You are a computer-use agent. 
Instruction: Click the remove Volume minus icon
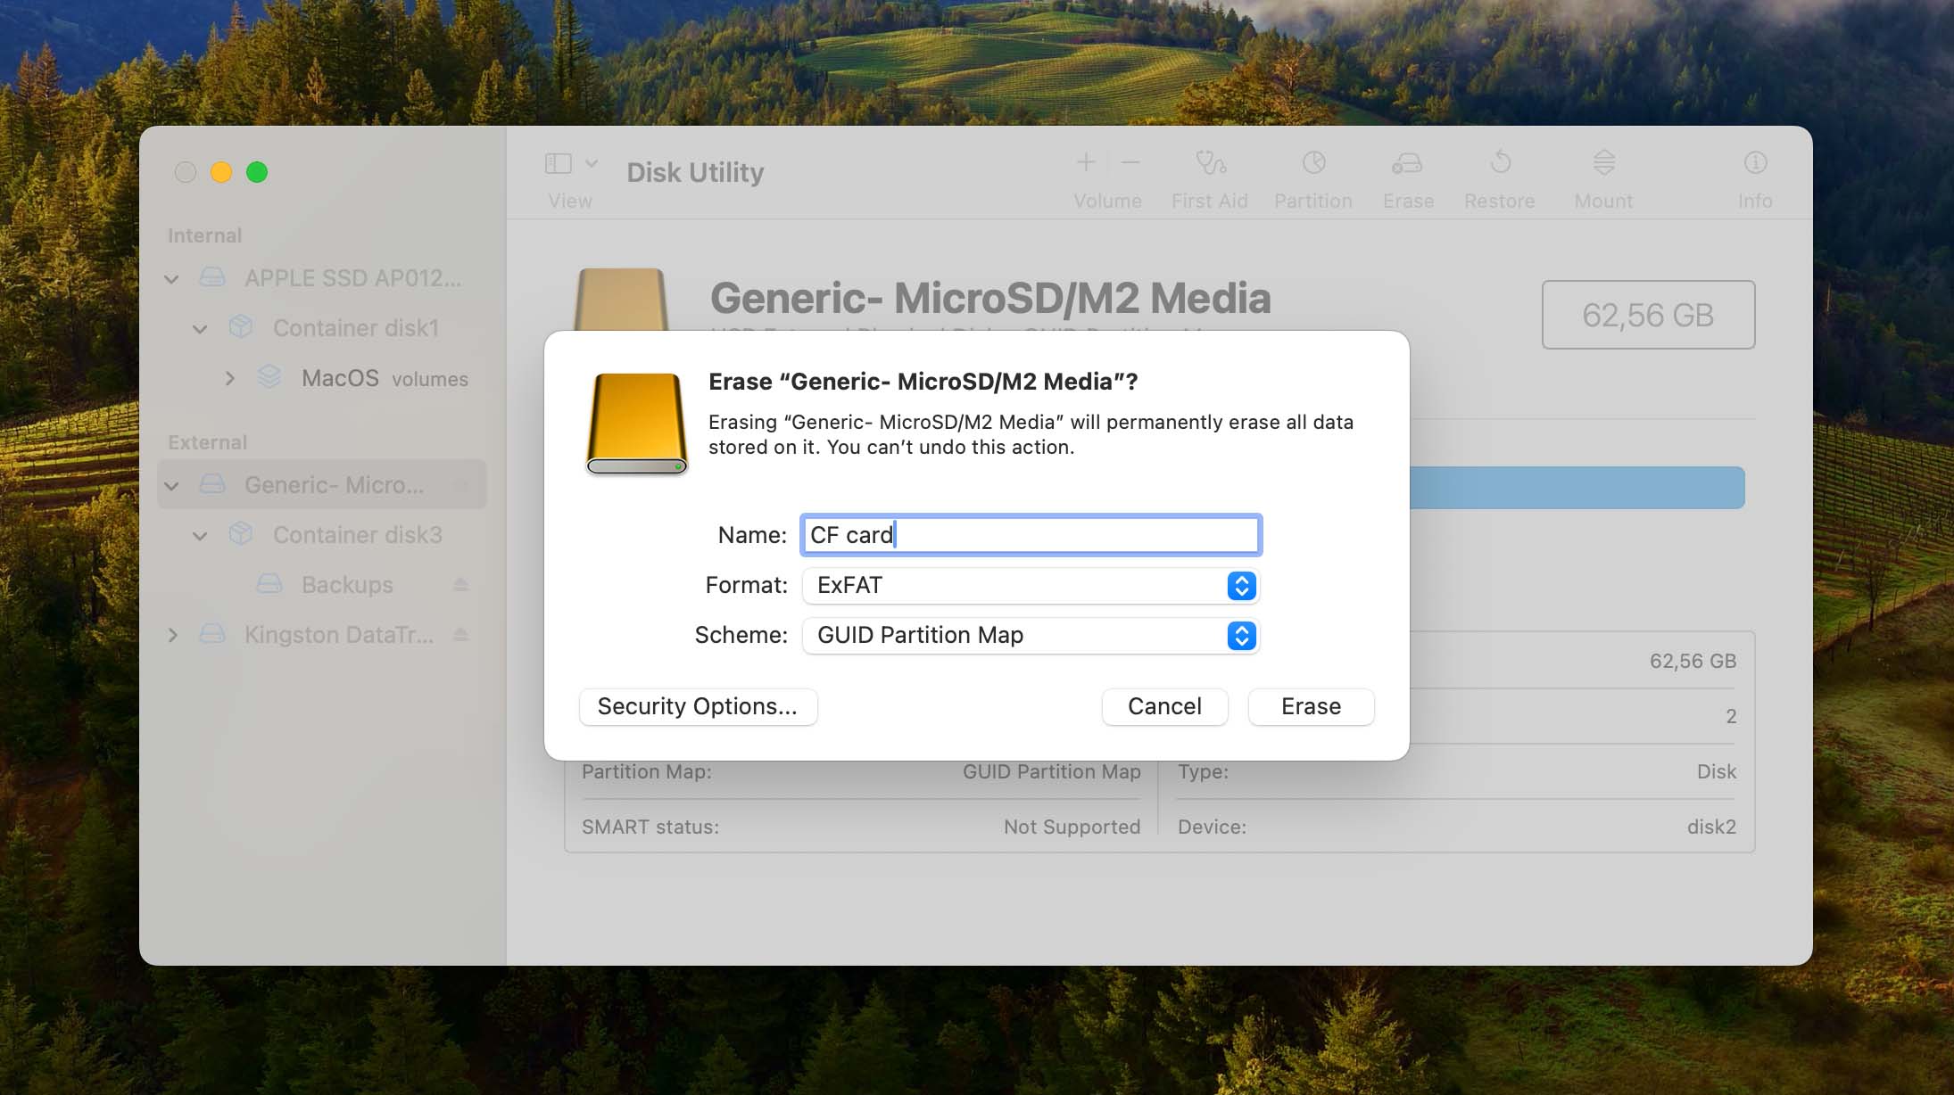click(x=1130, y=162)
